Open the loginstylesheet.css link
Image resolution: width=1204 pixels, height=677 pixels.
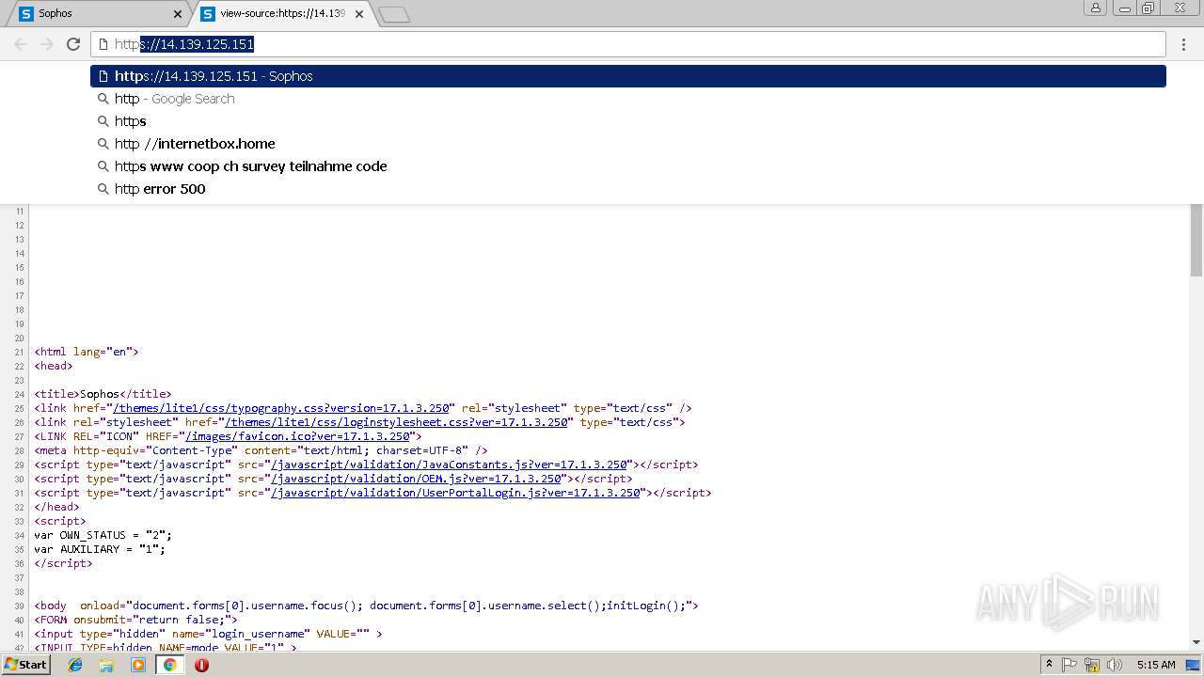point(396,422)
